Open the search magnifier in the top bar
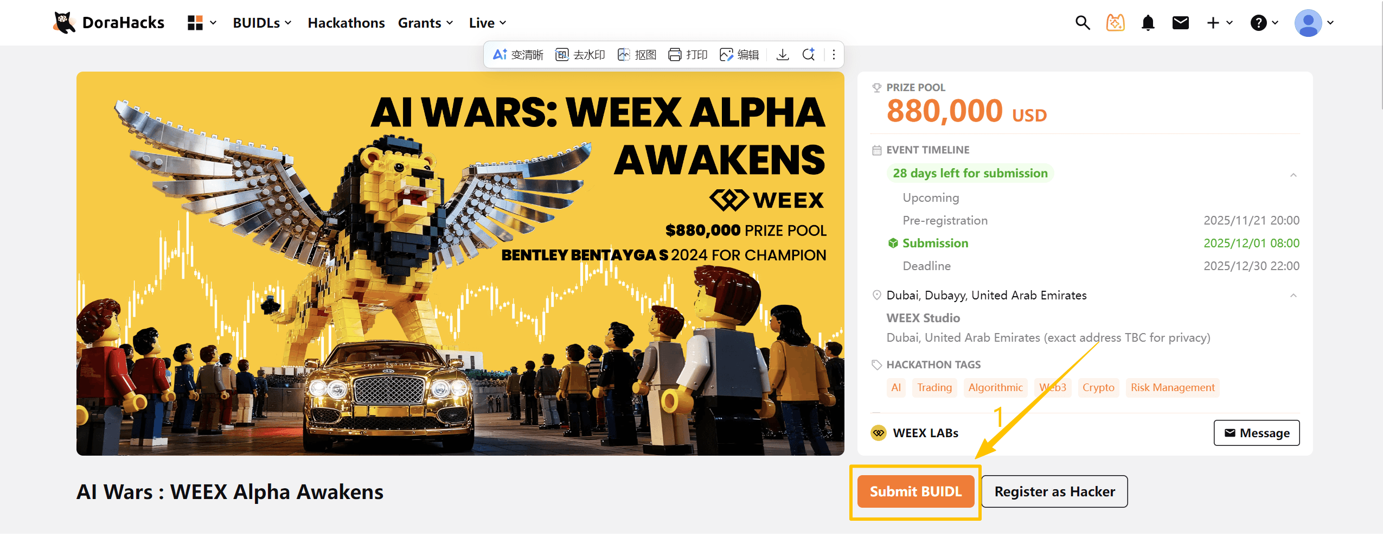 click(1082, 22)
